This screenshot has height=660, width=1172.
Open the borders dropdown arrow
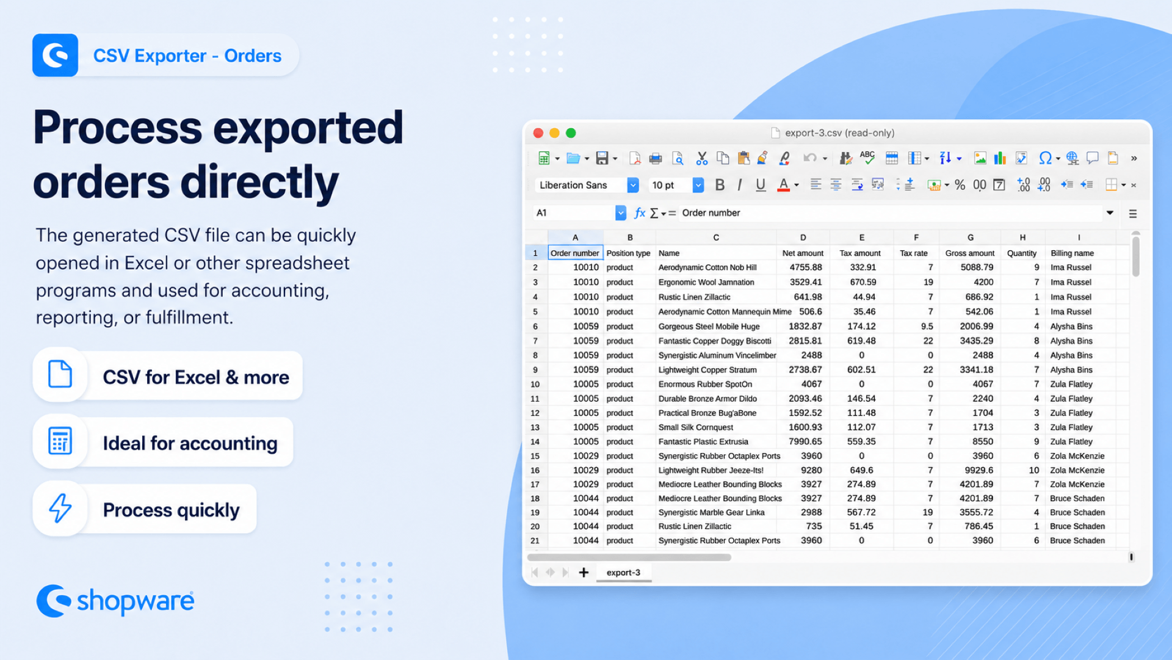click(x=1124, y=185)
